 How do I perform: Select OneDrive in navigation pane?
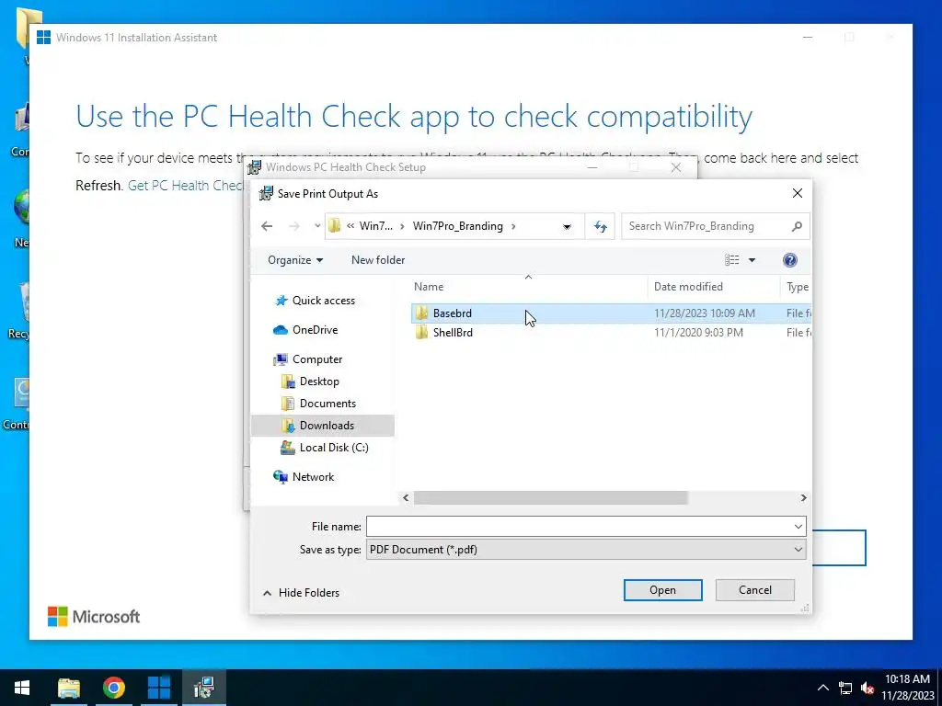(x=315, y=330)
